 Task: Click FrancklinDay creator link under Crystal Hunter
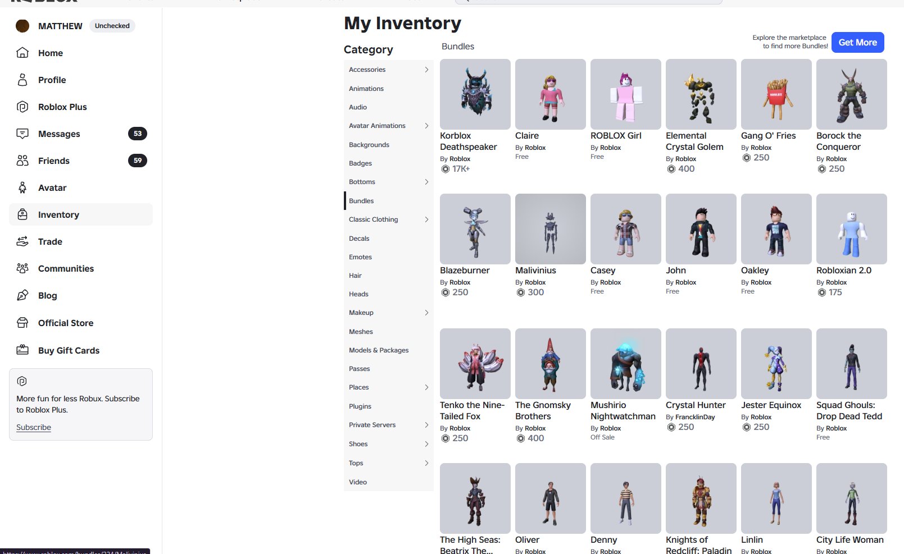(695, 417)
